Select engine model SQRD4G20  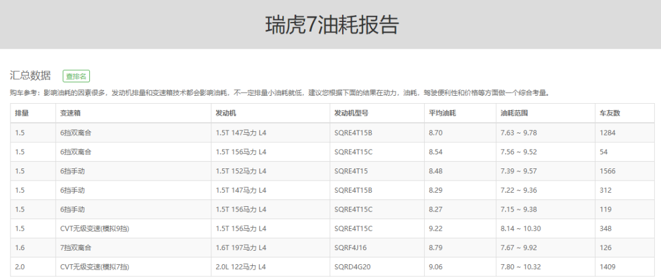click(x=353, y=267)
